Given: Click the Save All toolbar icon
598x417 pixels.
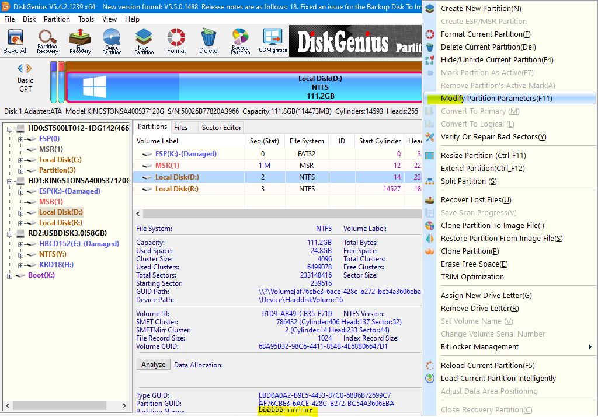Looking at the screenshot, I should point(15,41).
